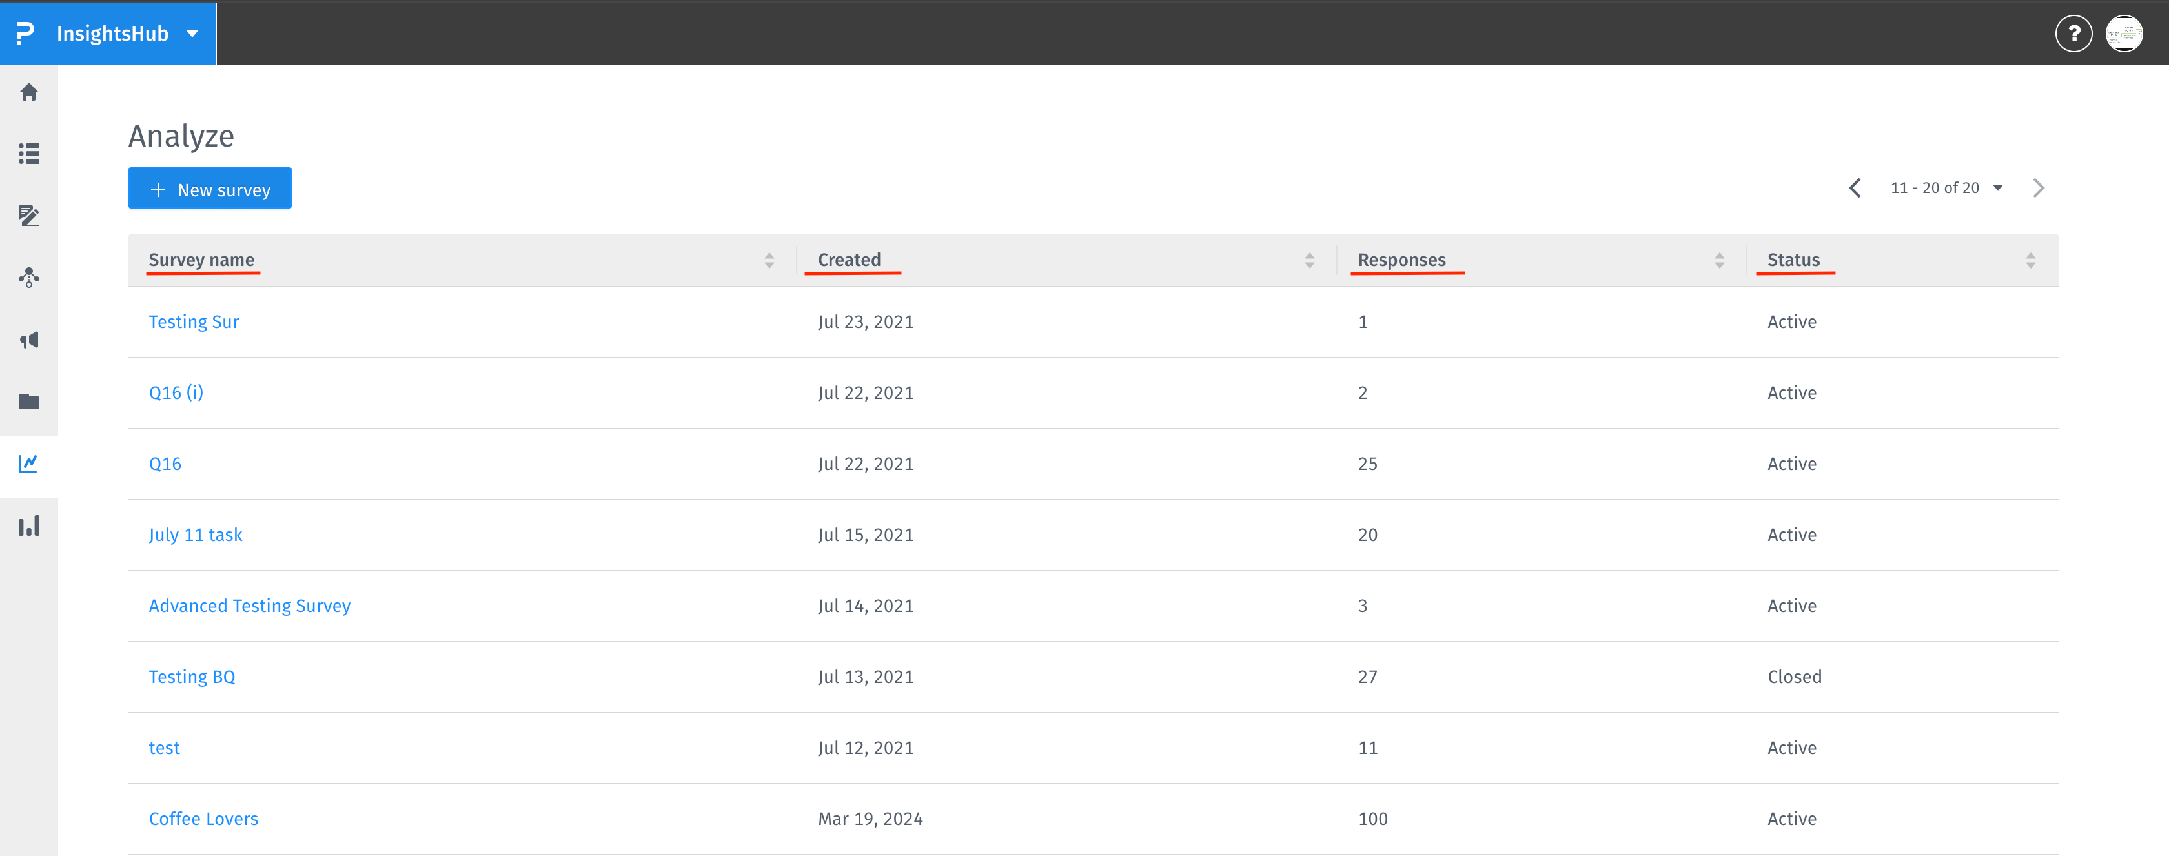Go to next page arrow

(2038, 188)
